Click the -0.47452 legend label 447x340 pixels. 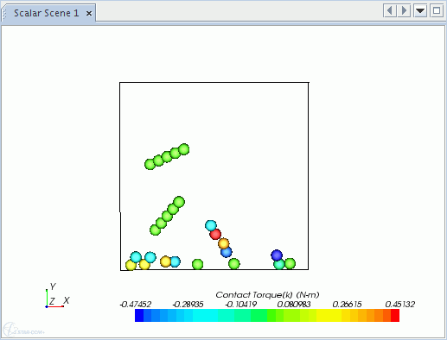(136, 305)
